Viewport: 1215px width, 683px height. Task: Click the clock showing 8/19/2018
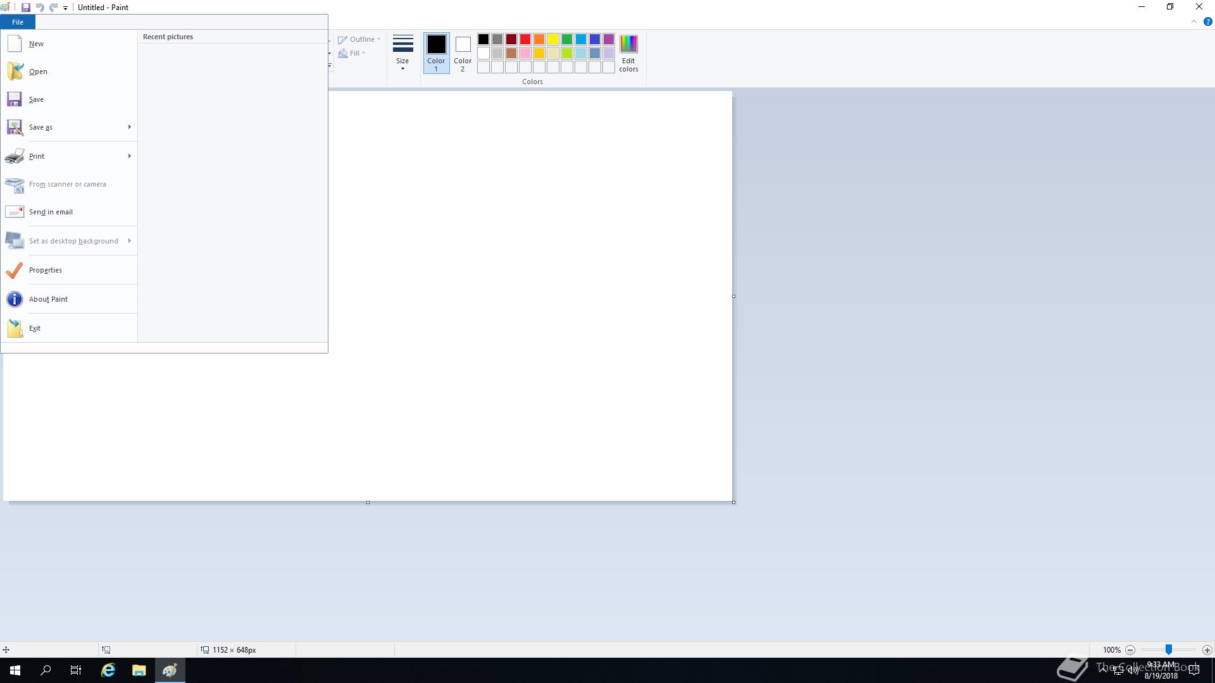click(1161, 670)
